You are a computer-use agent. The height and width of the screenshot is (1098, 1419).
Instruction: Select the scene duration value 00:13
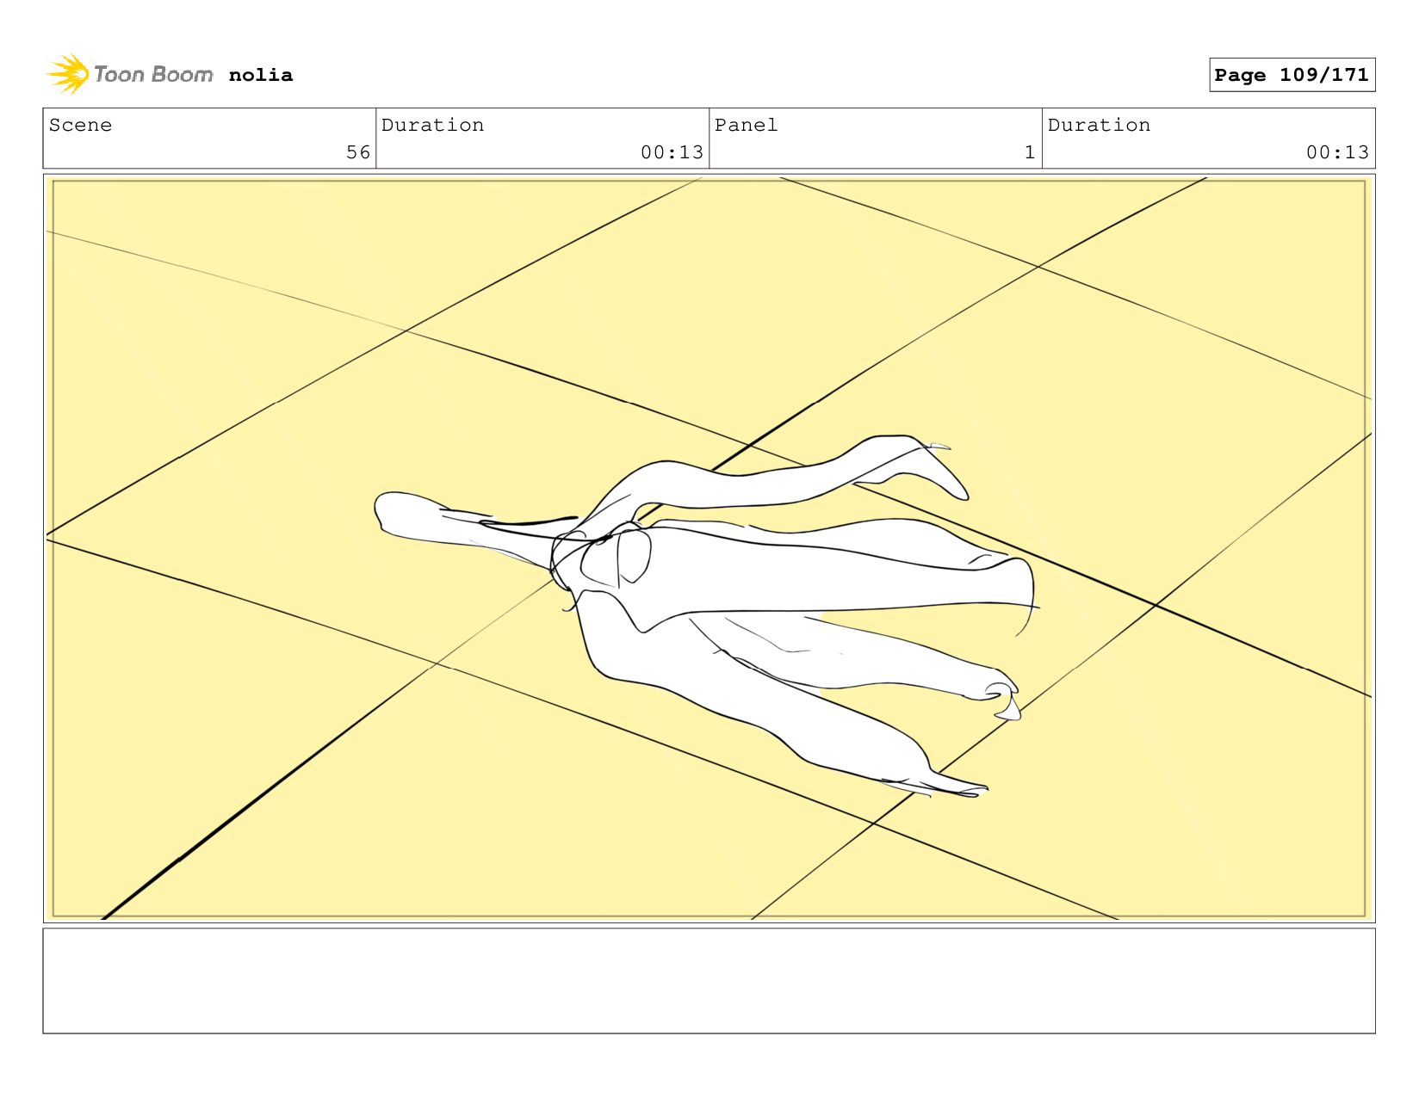pos(672,152)
